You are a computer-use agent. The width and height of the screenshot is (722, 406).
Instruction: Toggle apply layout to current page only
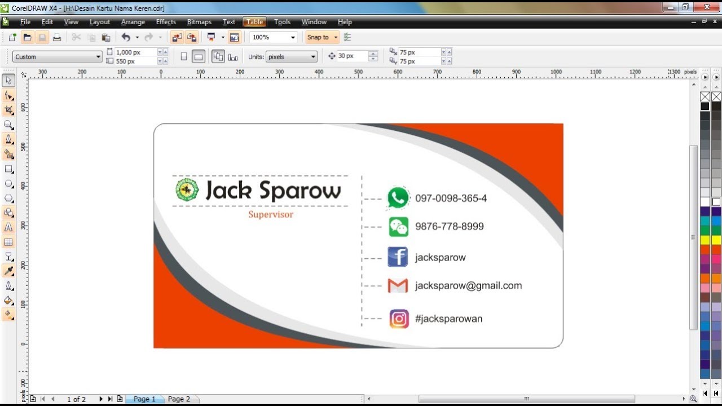[x=233, y=56]
